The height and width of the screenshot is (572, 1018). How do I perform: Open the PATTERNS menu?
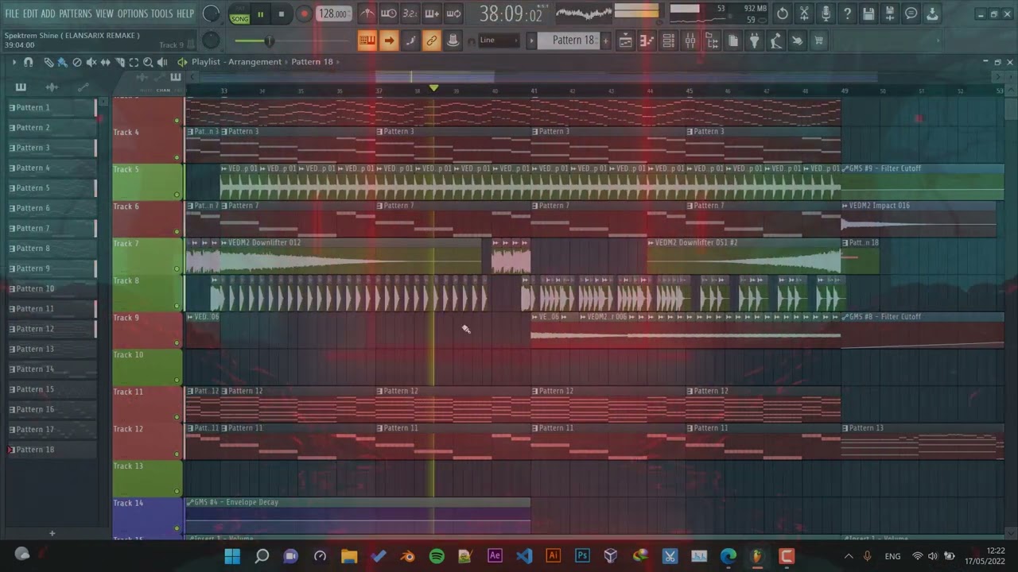coord(76,14)
